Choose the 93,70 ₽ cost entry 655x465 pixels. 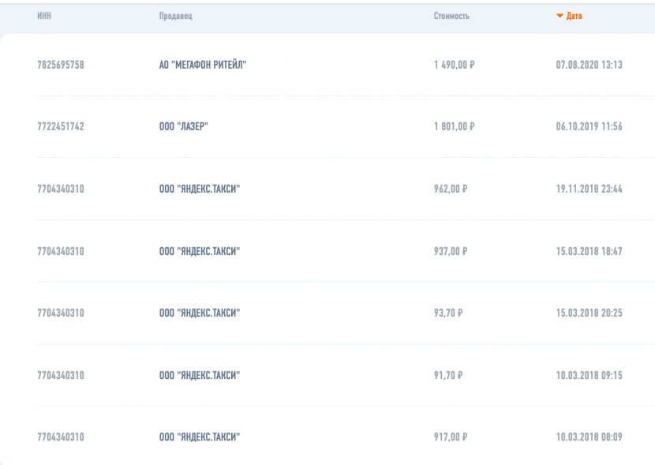pos(448,313)
